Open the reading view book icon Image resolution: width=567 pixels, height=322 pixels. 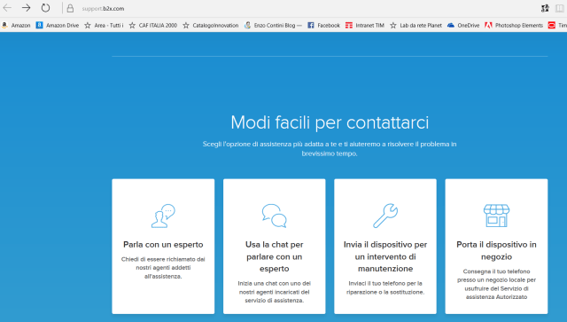pyautogui.click(x=560, y=8)
